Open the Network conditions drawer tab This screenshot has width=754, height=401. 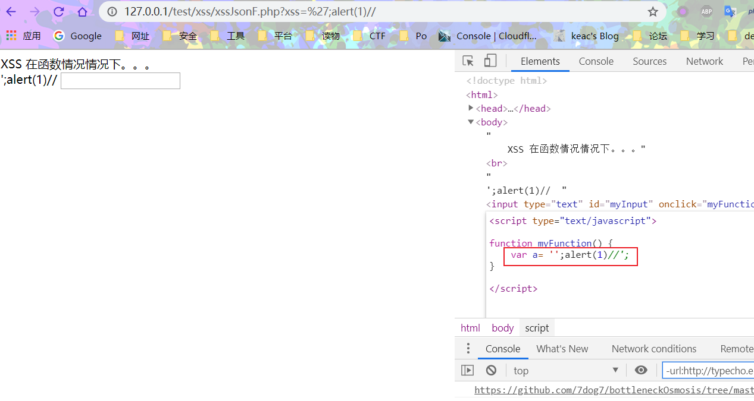coord(654,349)
